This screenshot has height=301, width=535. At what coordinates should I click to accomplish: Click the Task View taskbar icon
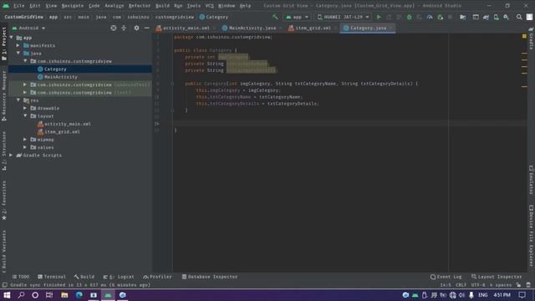[x=49, y=295]
